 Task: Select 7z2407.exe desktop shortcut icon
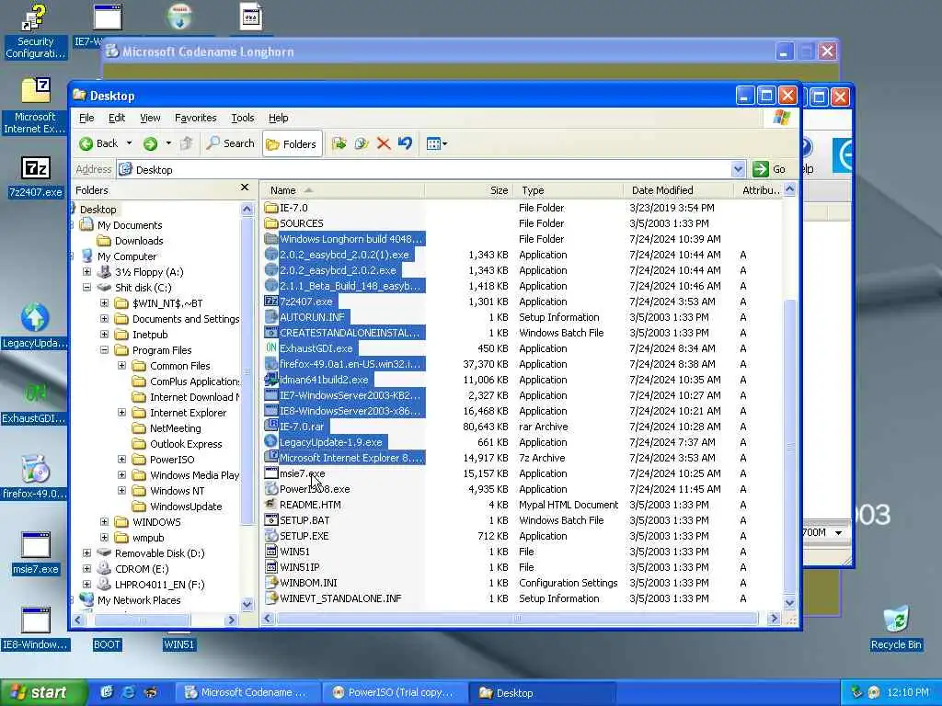[x=35, y=177]
